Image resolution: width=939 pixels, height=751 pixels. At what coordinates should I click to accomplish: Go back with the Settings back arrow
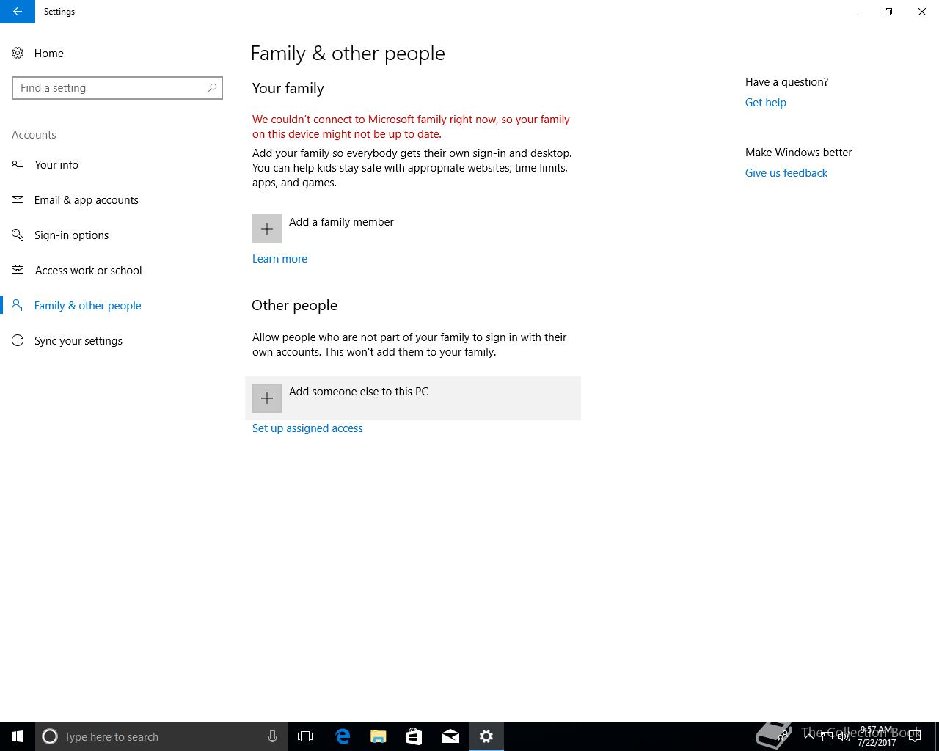(18, 12)
